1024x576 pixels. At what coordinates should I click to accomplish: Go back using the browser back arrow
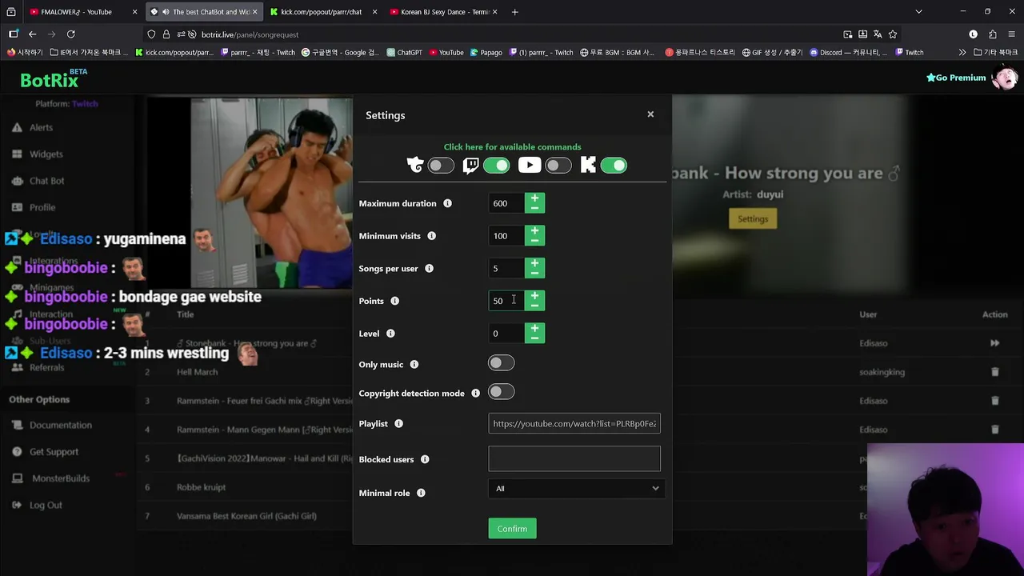click(x=32, y=34)
